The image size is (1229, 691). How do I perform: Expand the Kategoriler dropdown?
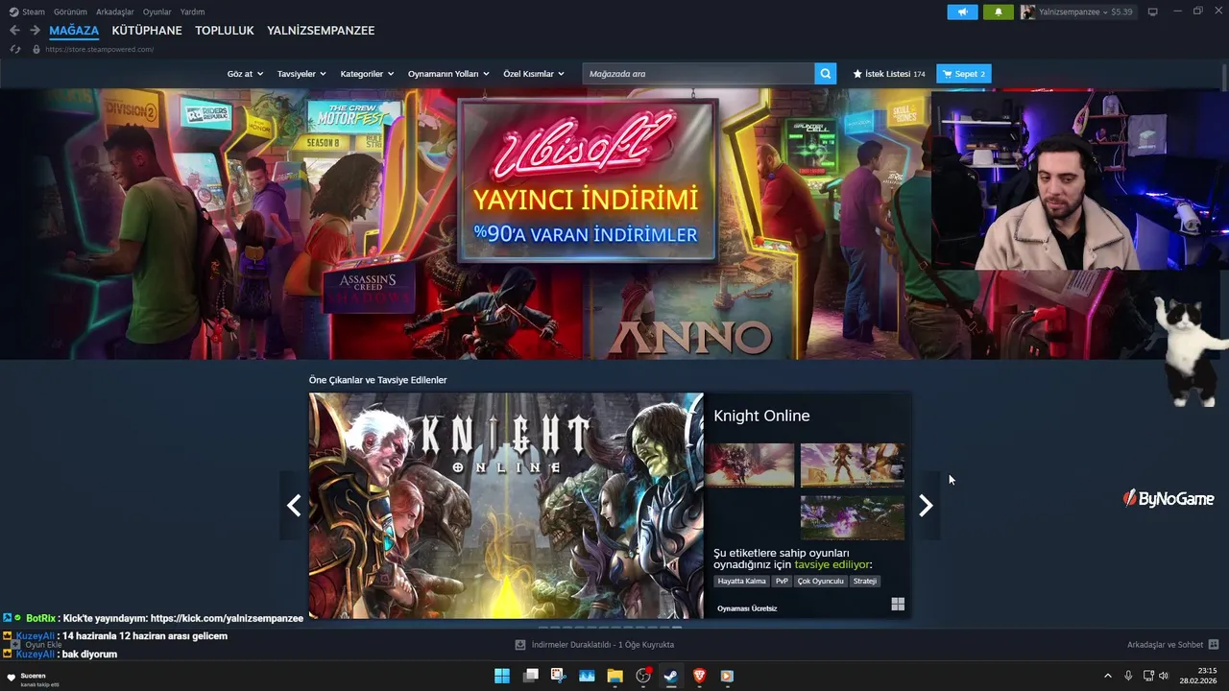click(367, 74)
